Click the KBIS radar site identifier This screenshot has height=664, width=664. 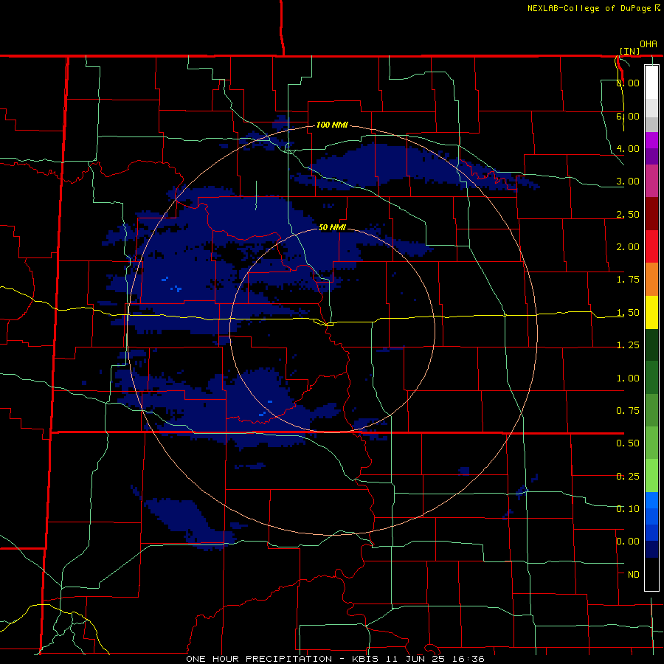(x=366, y=659)
